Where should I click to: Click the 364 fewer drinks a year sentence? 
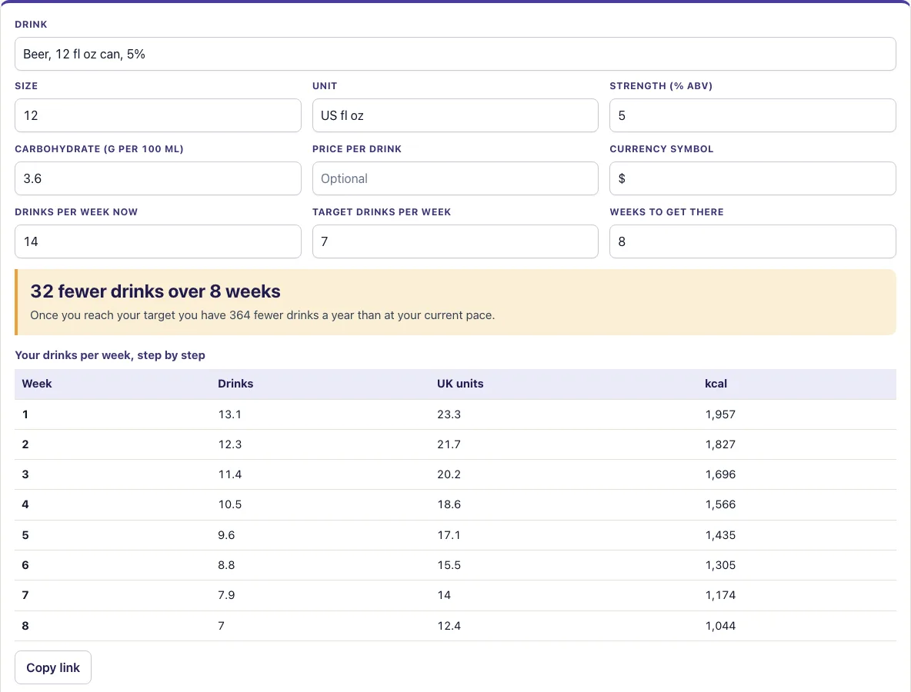262,315
